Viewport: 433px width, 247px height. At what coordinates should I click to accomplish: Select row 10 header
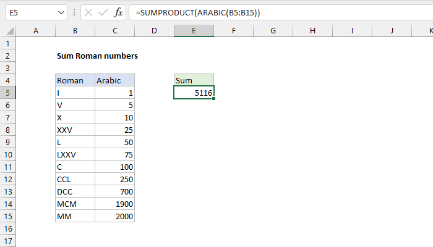7,154
